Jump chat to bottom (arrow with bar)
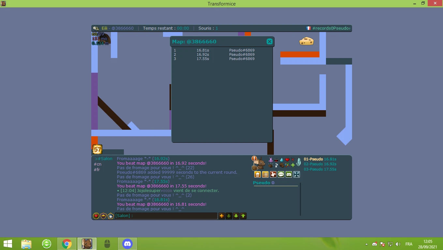 pos(229,216)
